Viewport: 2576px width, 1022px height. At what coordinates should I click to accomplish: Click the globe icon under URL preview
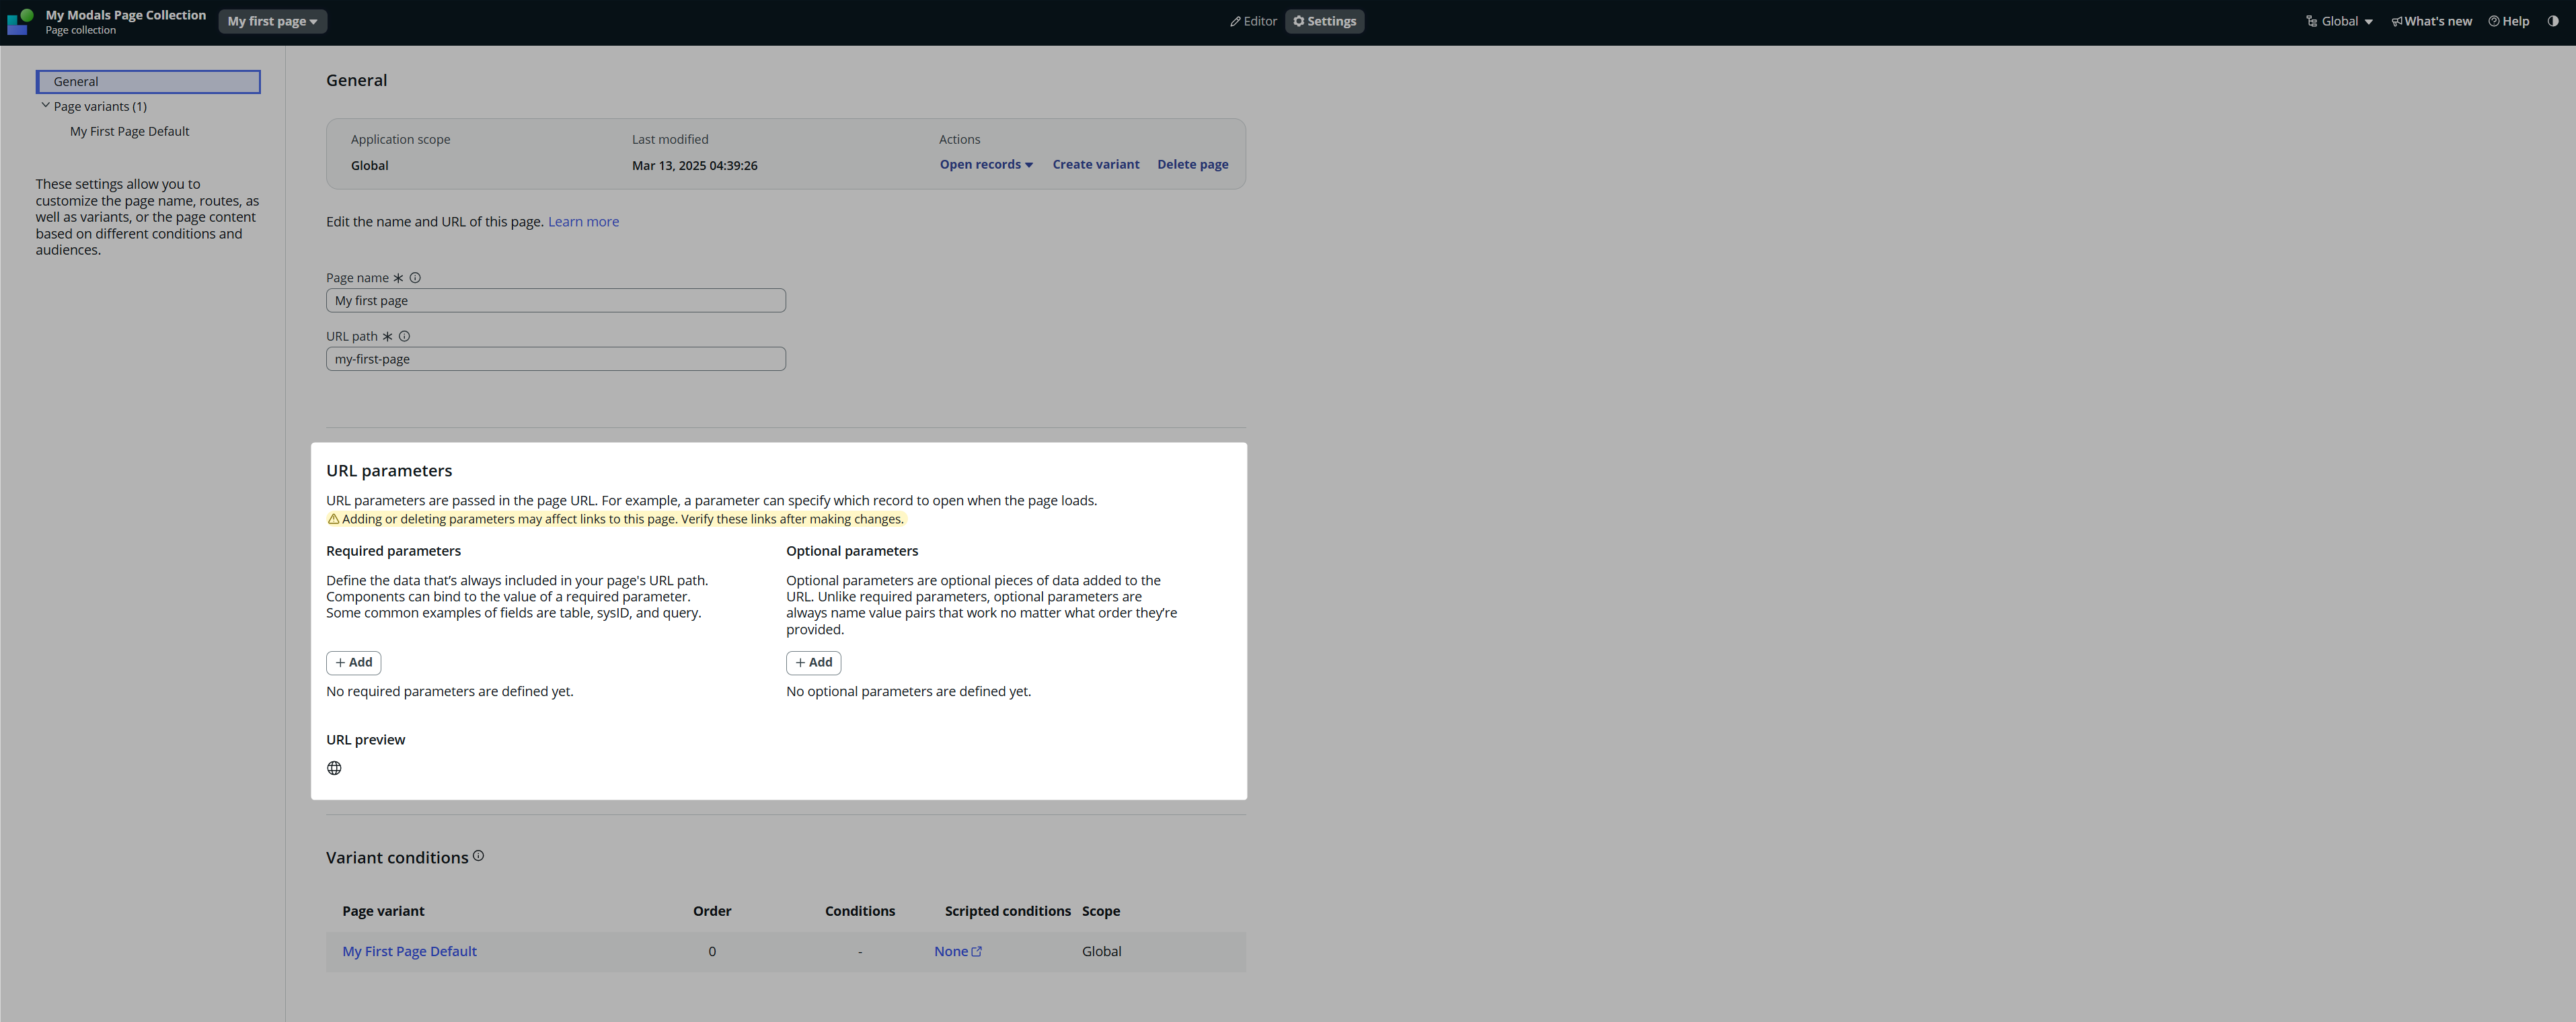coord(334,768)
